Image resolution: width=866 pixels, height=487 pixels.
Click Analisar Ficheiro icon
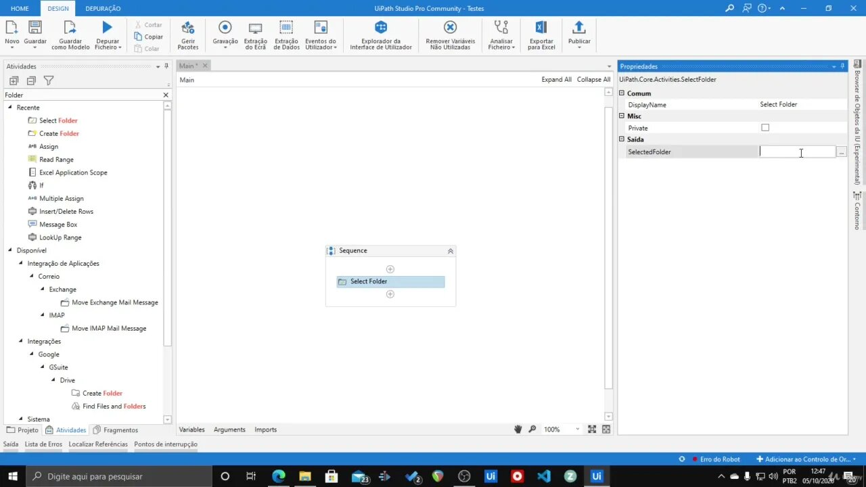501,28
